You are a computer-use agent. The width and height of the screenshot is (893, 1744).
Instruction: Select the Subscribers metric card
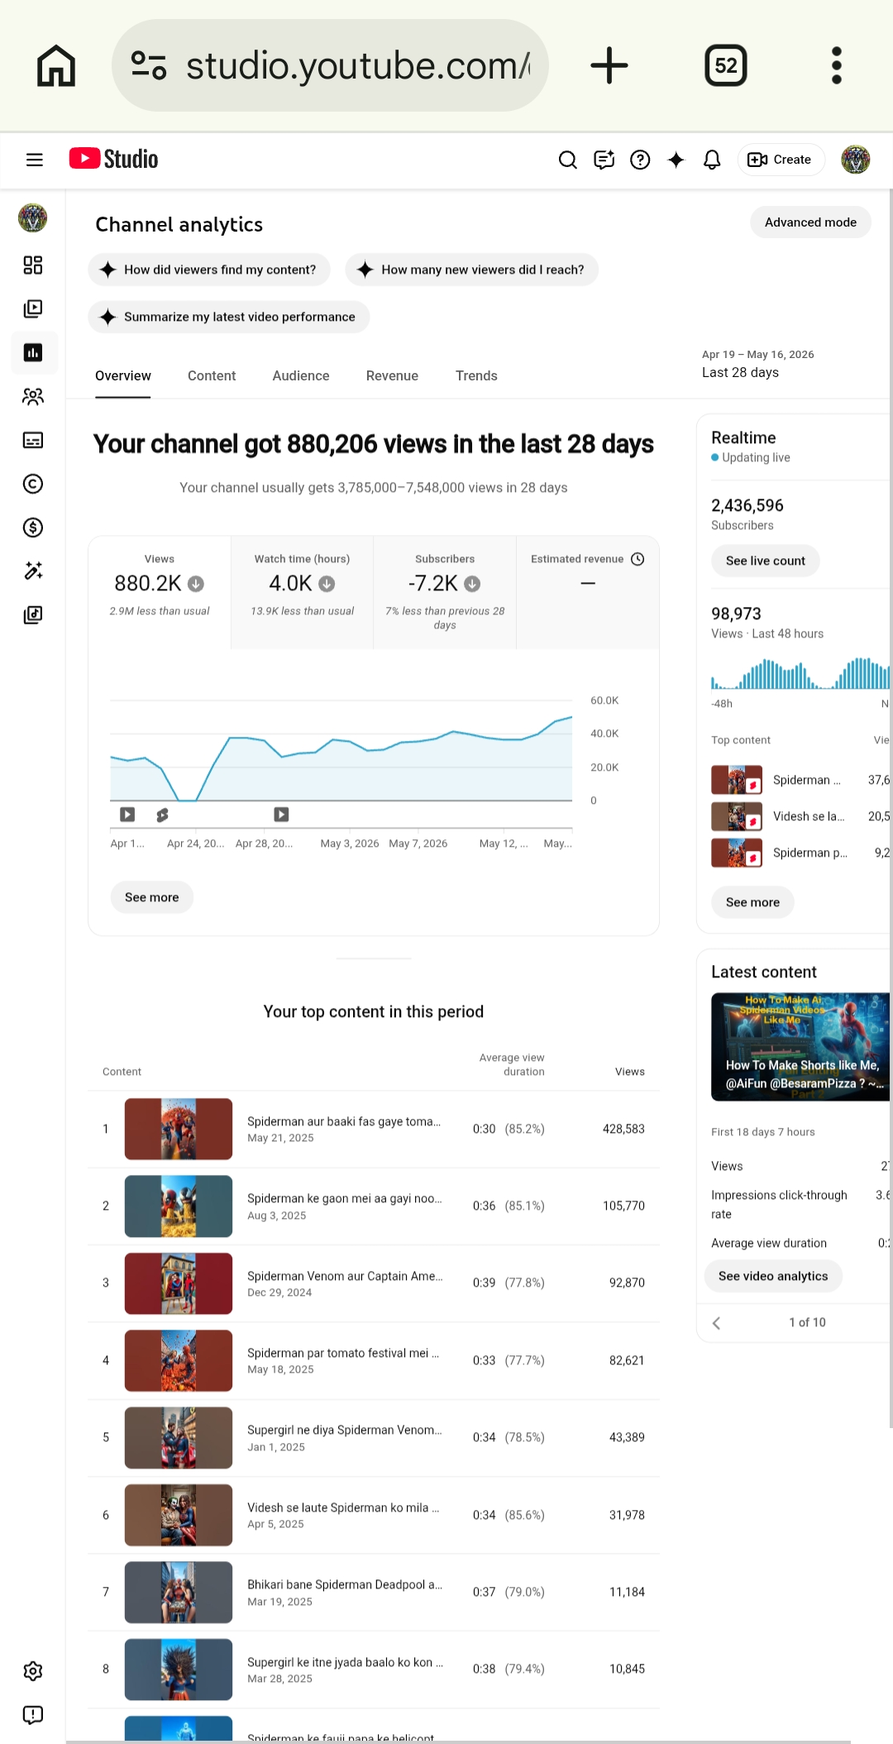[x=445, y=592]
